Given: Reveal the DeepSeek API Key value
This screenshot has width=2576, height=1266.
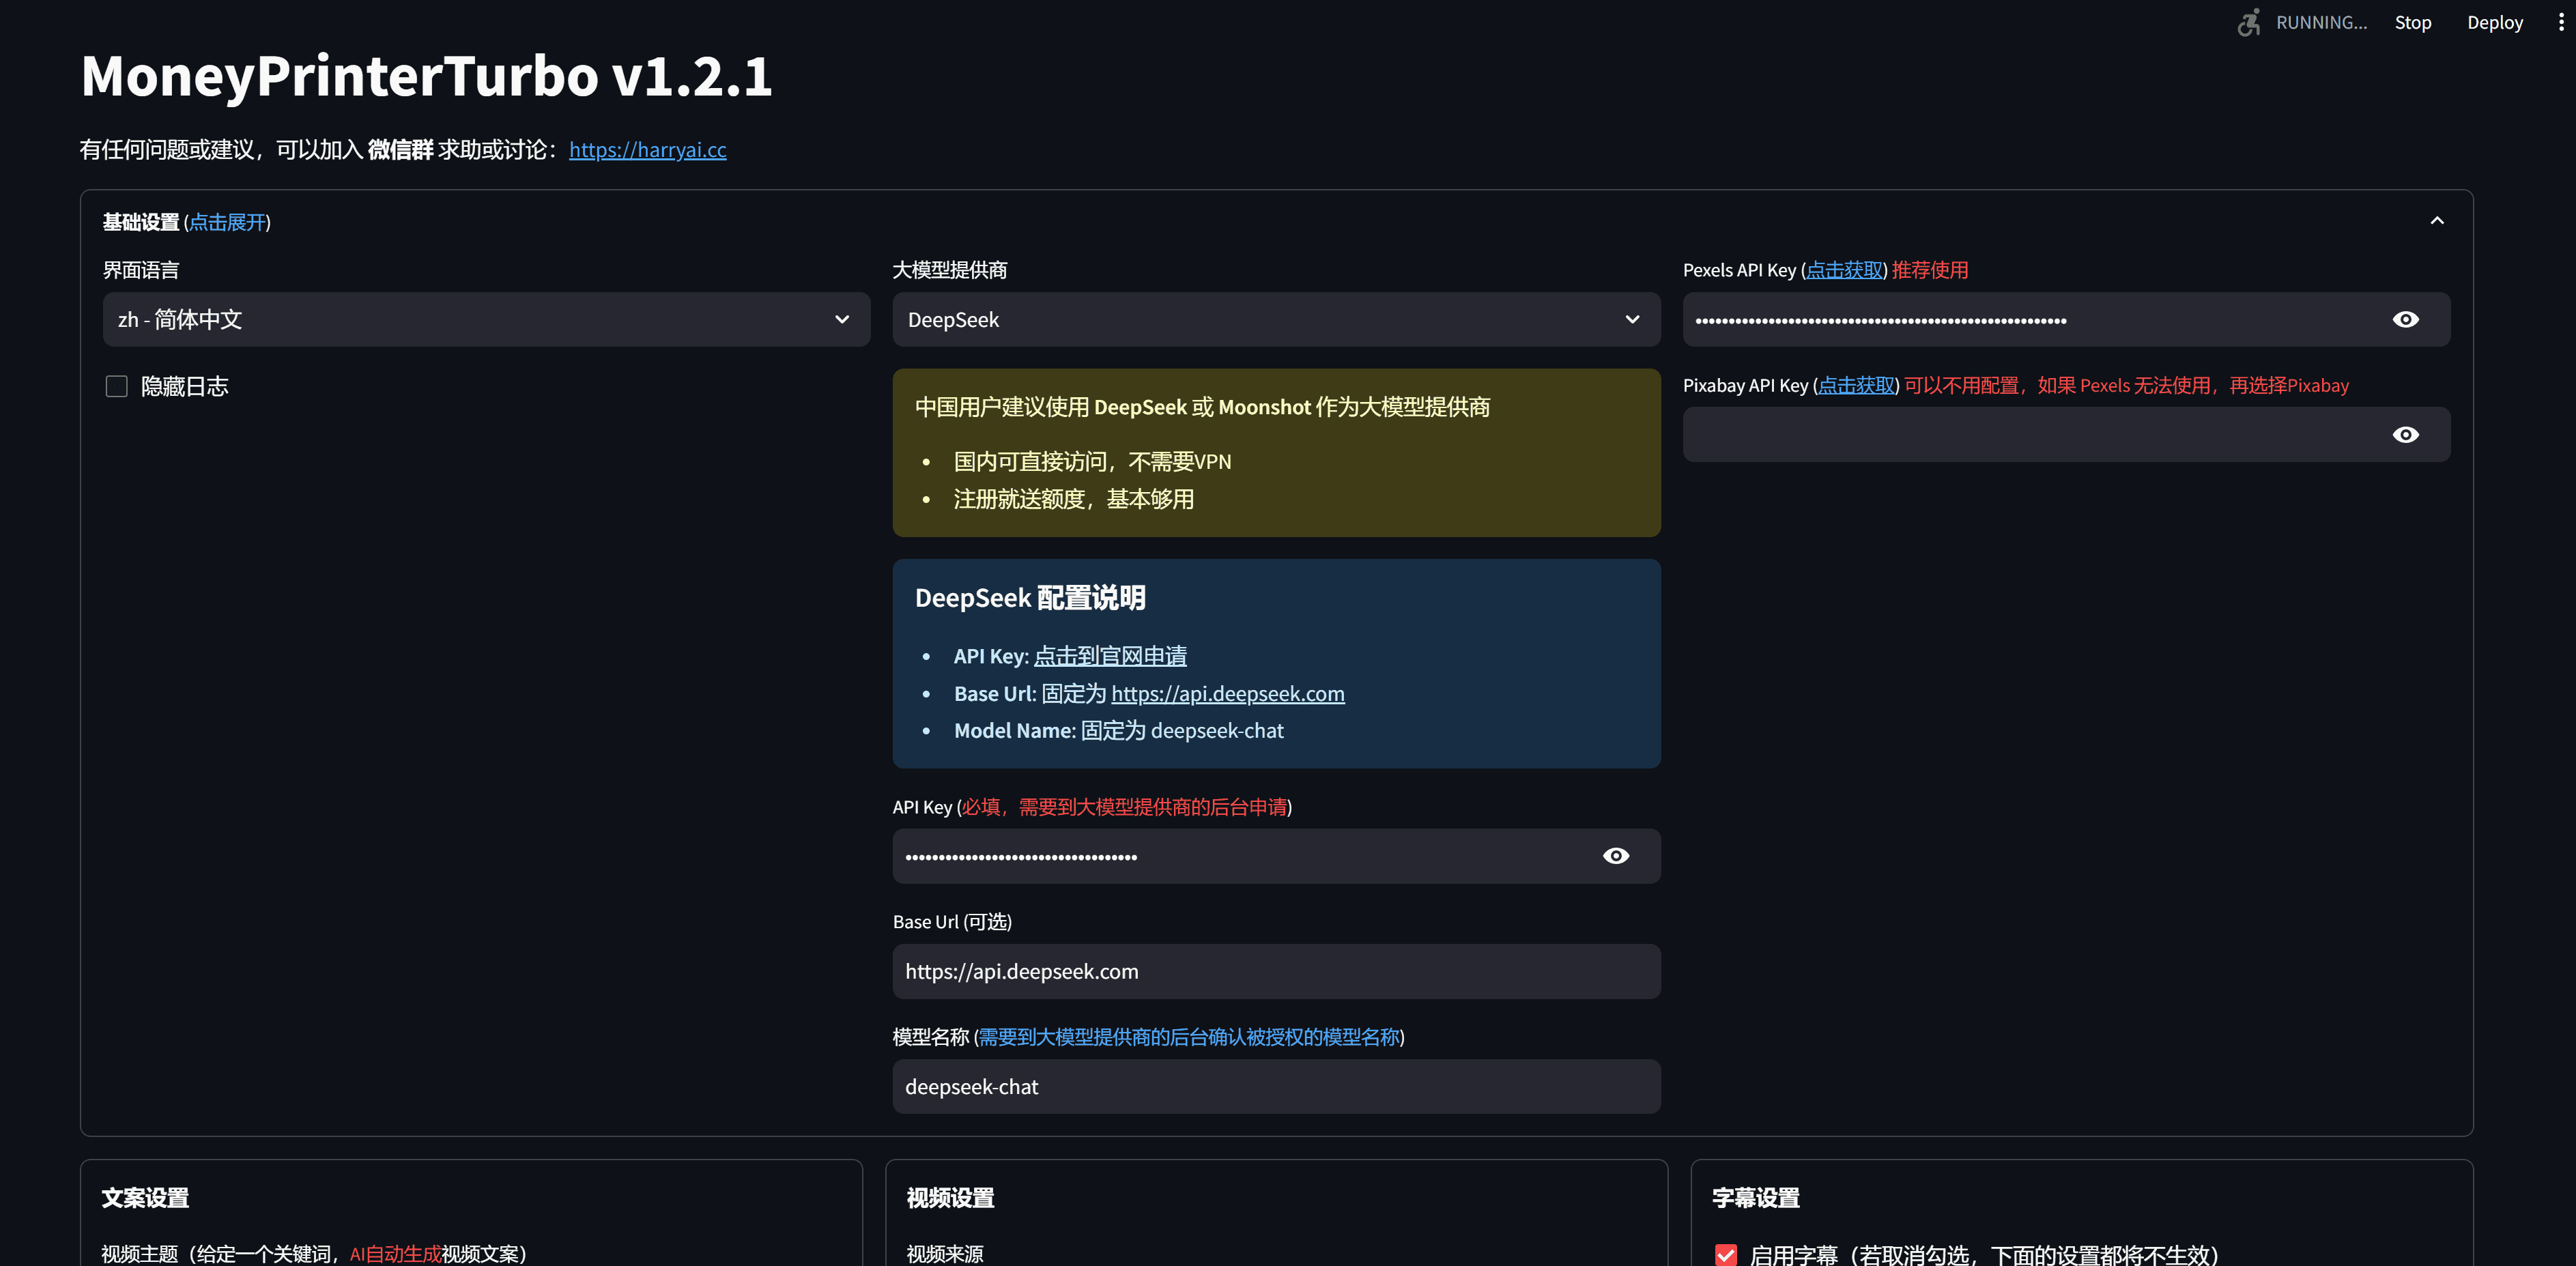Looking at the screenshot, I should (1615, 855).
